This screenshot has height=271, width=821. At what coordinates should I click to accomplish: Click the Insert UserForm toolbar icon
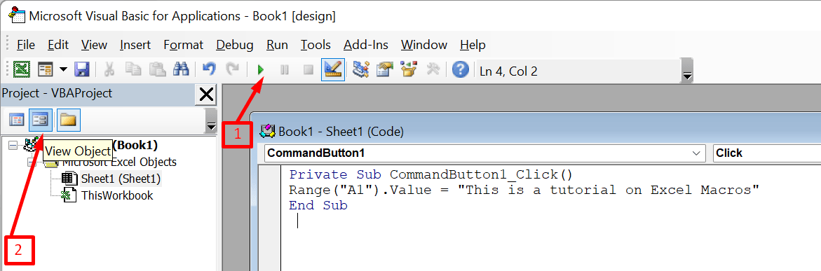tap(46, 69)
